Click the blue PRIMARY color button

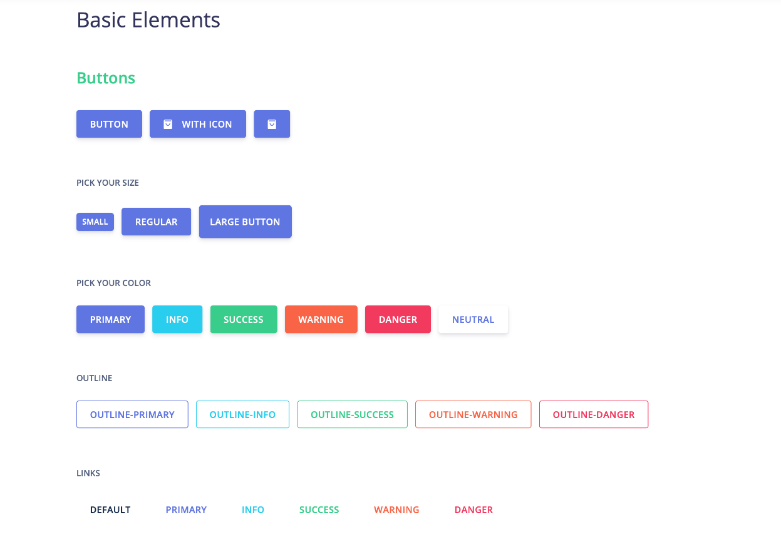click(x=110, y=319)
